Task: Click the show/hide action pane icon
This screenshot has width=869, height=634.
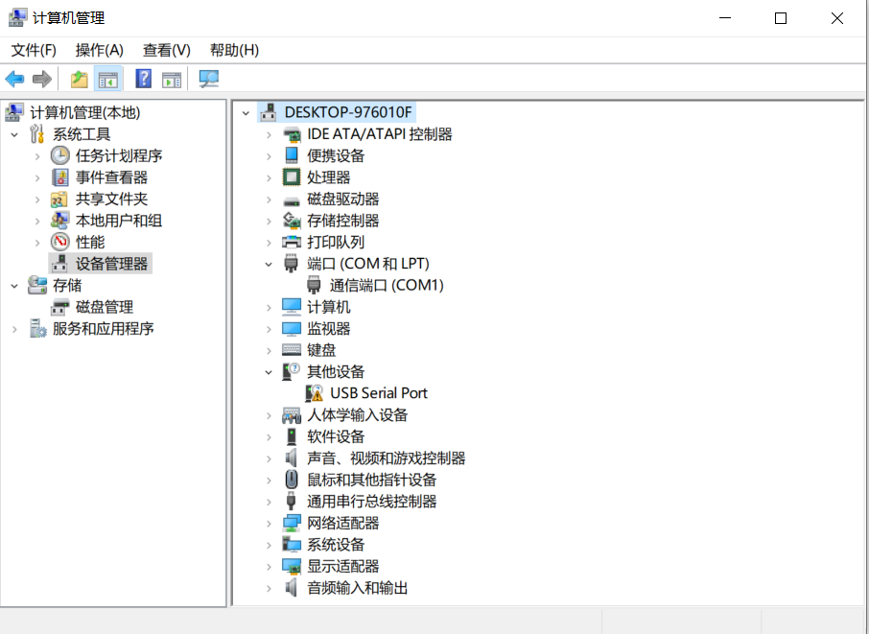Action: coord(172,80)
